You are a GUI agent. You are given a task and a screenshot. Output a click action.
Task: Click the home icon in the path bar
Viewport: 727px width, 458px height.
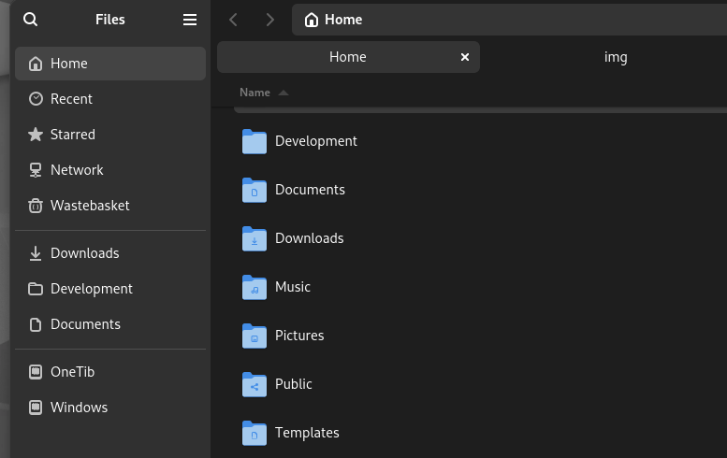click(x=312, y=20)
